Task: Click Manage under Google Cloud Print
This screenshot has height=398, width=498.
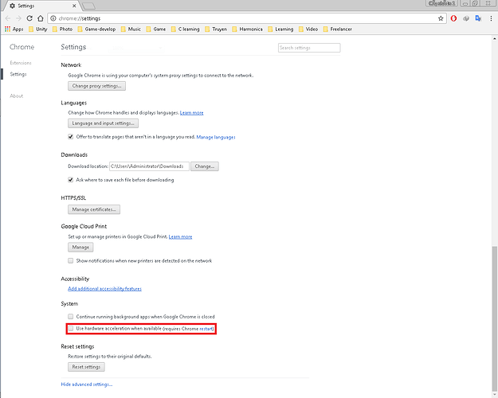Action: (x=80, y=248)
